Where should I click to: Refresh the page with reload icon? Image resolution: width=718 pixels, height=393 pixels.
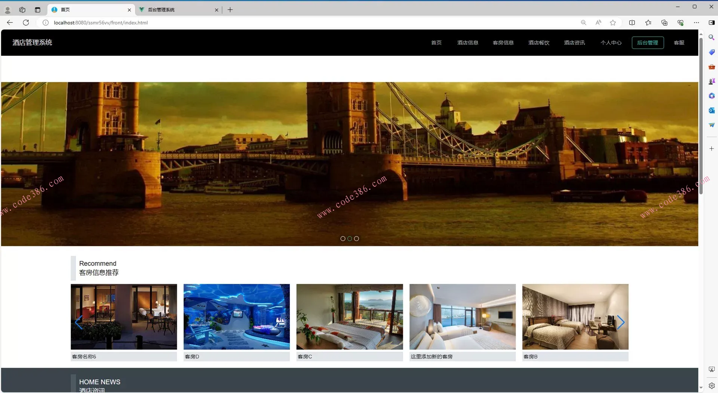click(x=26, y=22)
